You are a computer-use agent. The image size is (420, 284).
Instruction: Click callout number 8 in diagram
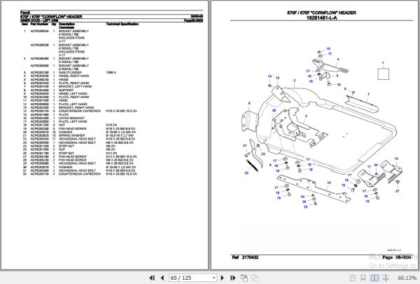[249, 103]
